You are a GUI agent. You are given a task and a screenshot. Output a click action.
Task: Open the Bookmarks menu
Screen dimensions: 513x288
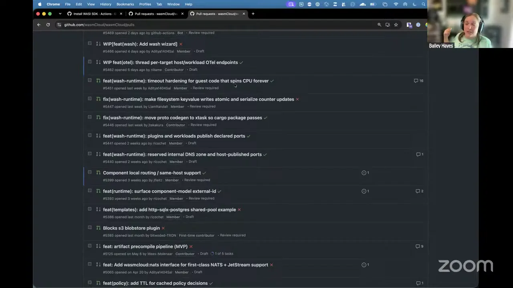[125, 4]
